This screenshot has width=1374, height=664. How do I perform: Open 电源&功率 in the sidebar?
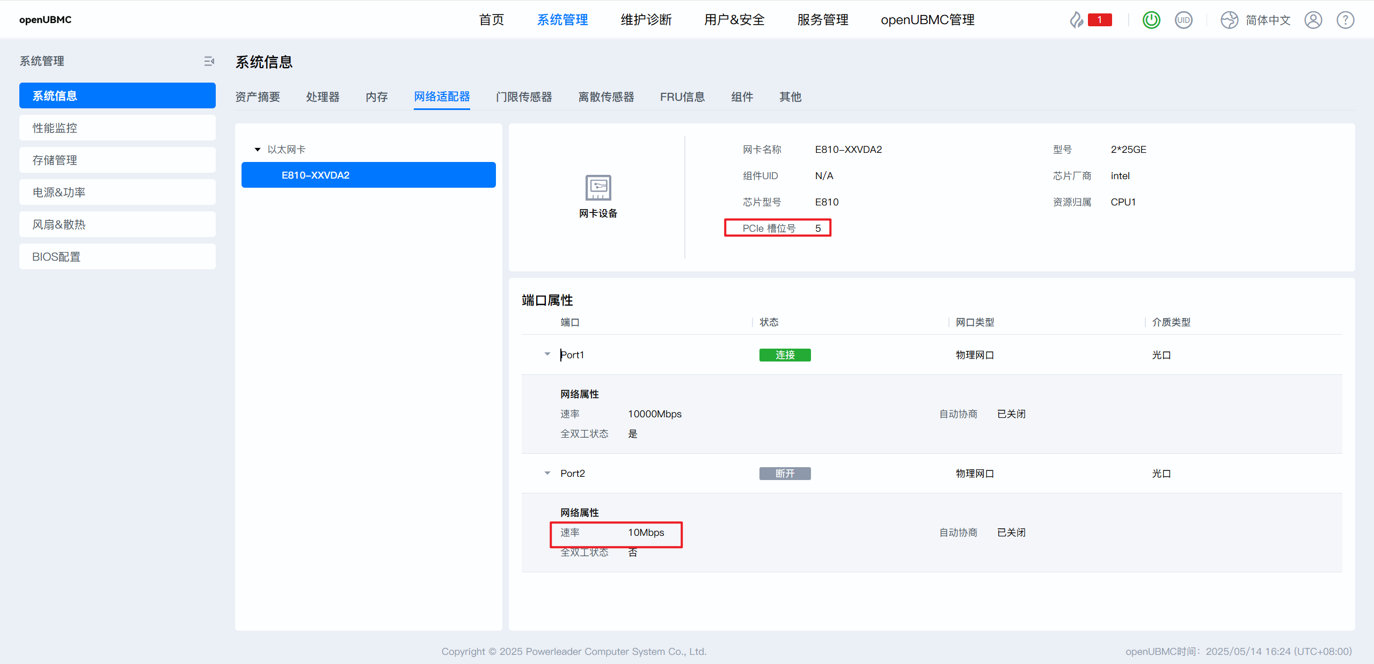pyautogui.click(x=117, y=192)
